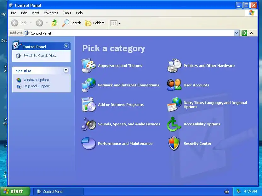Click the Windows Update link
Screen dimensions: 262x196
(x=36, y=80)
